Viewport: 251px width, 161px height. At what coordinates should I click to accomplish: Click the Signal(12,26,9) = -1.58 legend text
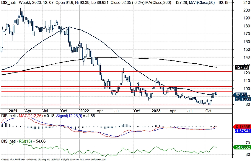[x=76, y=116]
